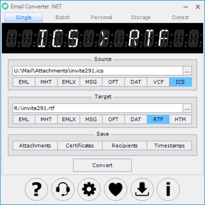Browse for the target file with the ellipsis button
This screenshot has height=205, width=205.
[187, 108]
